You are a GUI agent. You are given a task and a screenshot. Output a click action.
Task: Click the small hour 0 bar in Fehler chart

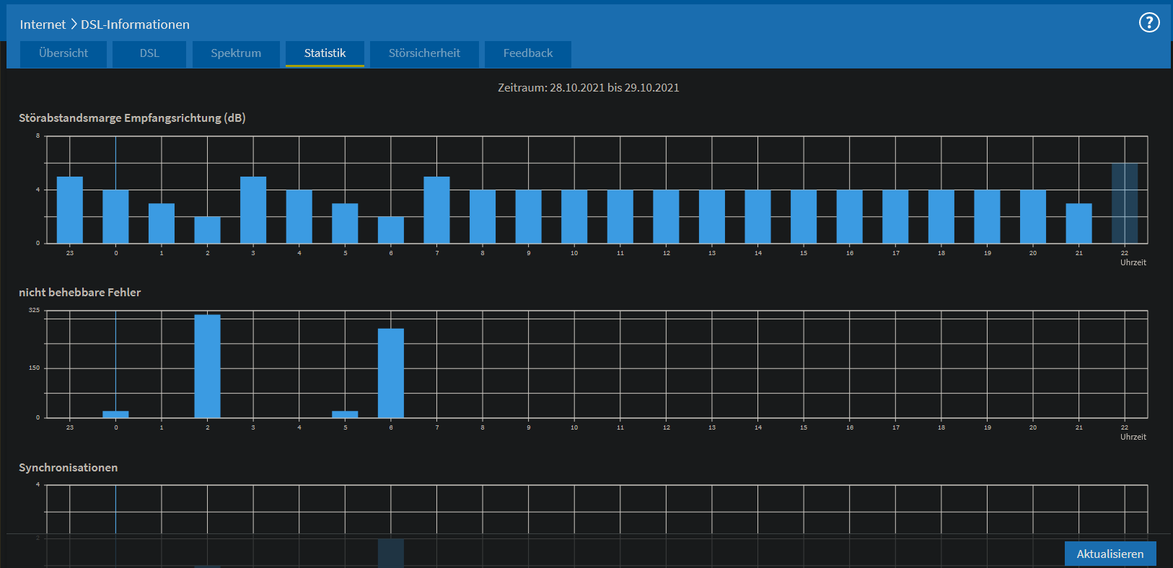pyautogui.click(x=115, y=414)
